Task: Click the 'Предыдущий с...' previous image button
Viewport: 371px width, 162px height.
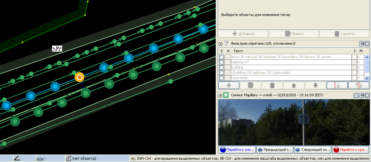Action: [275, 150]
